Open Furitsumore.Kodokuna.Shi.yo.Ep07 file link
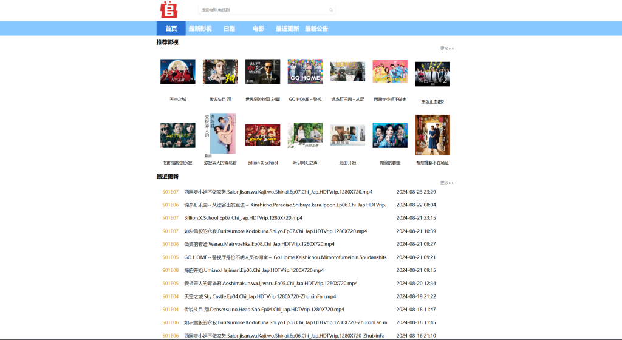Image resolution: width=622 pixels, height=340 pixels. tap(275, 231)
